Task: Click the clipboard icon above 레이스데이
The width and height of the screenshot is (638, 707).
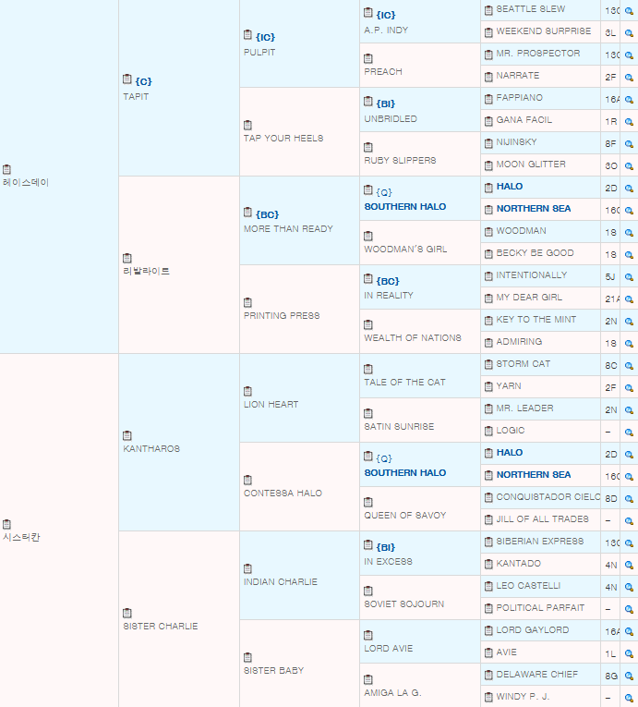Action: coord(6,169)
